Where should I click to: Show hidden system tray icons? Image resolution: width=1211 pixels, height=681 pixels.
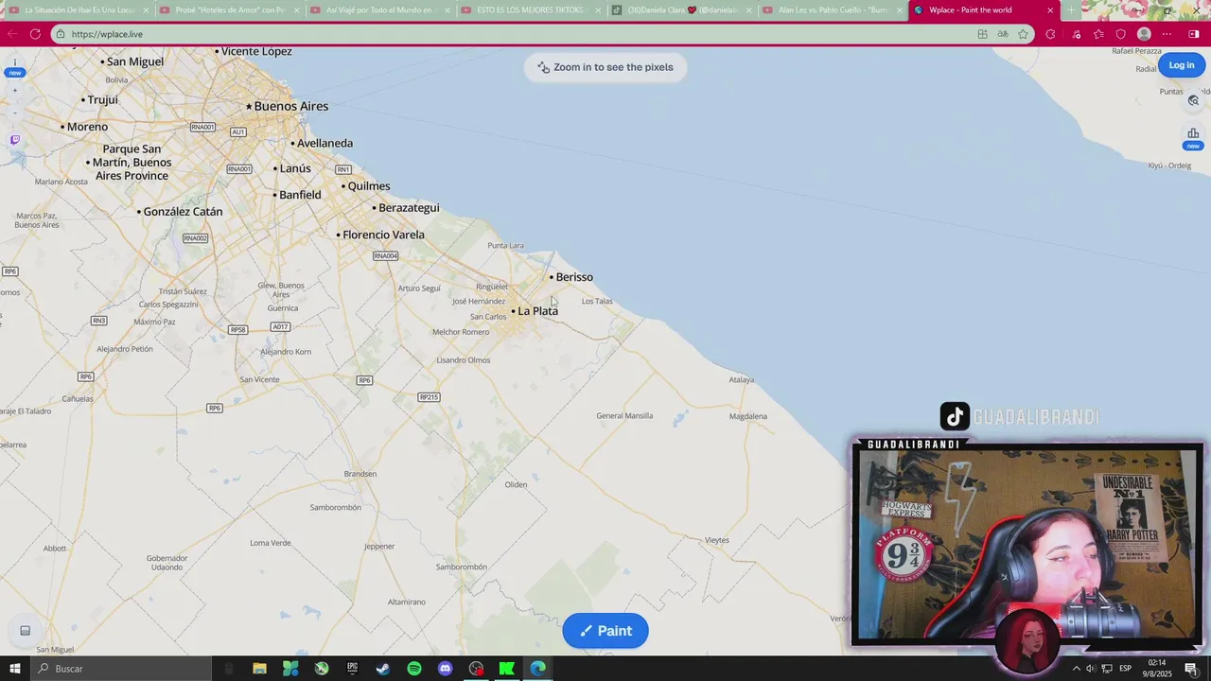pos(1076,669)
